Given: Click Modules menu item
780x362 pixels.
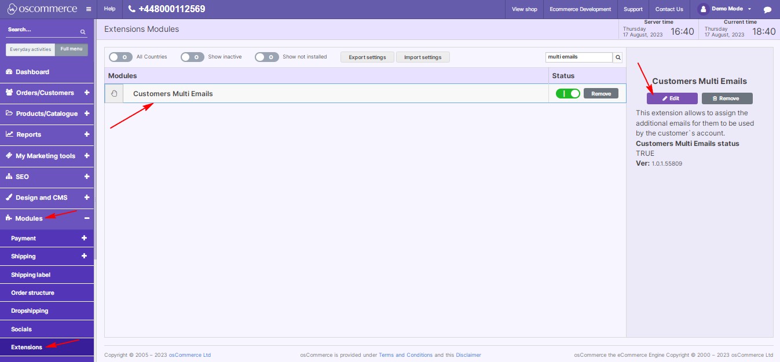Looking at the screenshot, I should 47,218.
